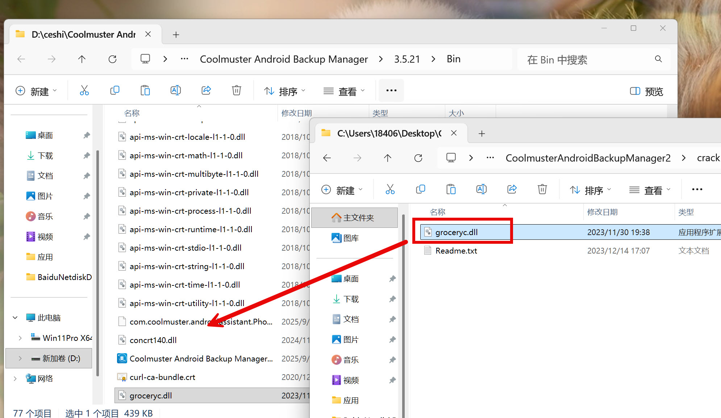This screenshot has height=418, width=721.
Task: Click the Paste icon in crack window toolbar
Action: tap(451, 189)
